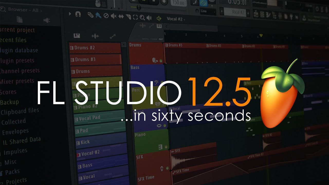Select the Playback tool speaker icon
329x185 pixels.
tap(149, 18)
